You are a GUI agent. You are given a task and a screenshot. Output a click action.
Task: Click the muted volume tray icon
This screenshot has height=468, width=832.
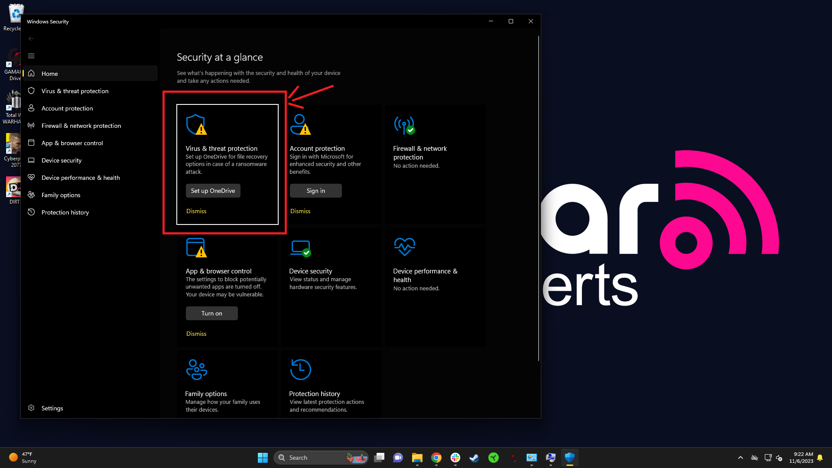(x=779, y=458)
